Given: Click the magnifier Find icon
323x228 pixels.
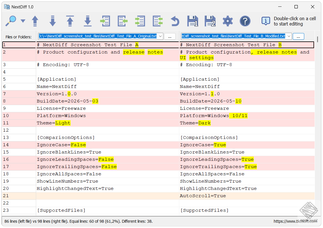Looking at the screenshot, I should click(11, 21).
